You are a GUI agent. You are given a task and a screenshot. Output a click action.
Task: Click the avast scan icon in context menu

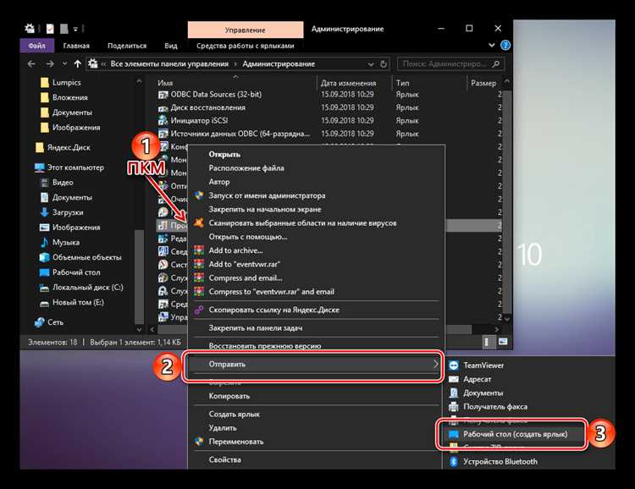tap(199, 223)
